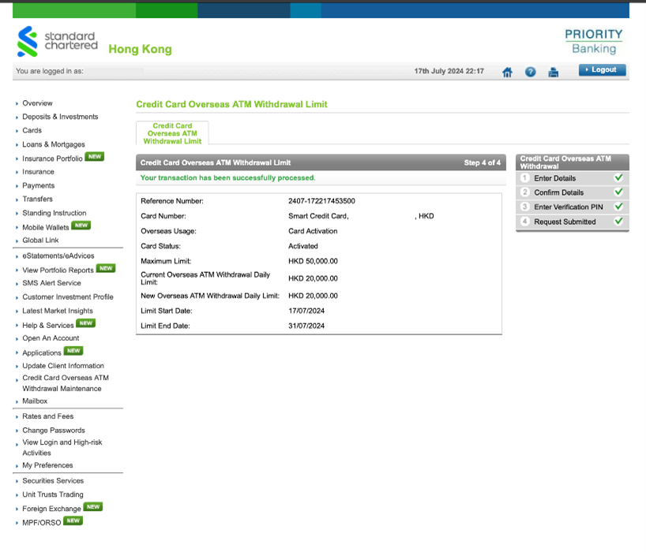This screenshot has width=646, height=552.
Task: Go to eStatements/eAdvices
Action: [58, 256]
